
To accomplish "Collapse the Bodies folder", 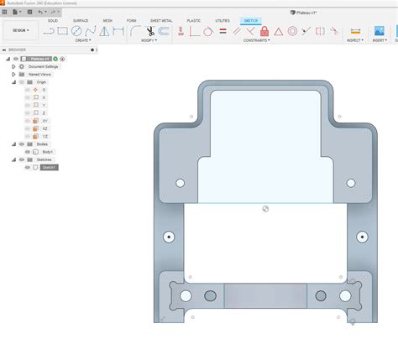I will tap(13, 144).
